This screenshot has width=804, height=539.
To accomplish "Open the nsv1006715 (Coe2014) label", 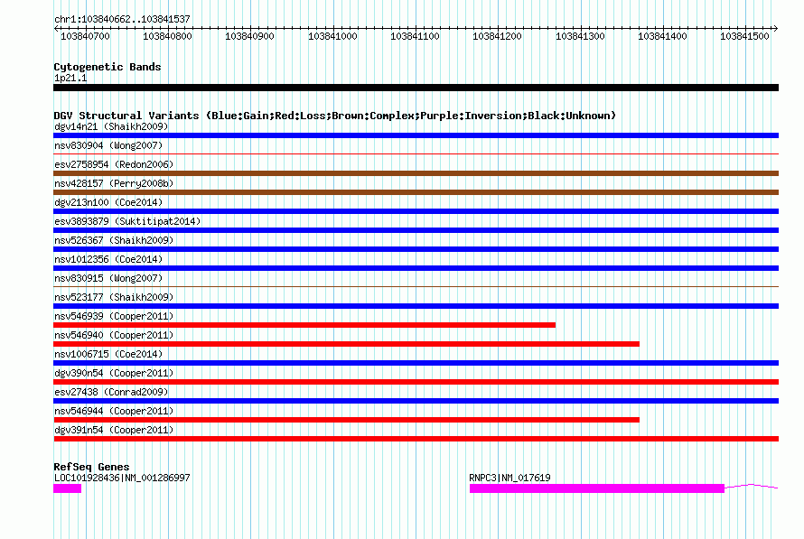I will (108, 354).
